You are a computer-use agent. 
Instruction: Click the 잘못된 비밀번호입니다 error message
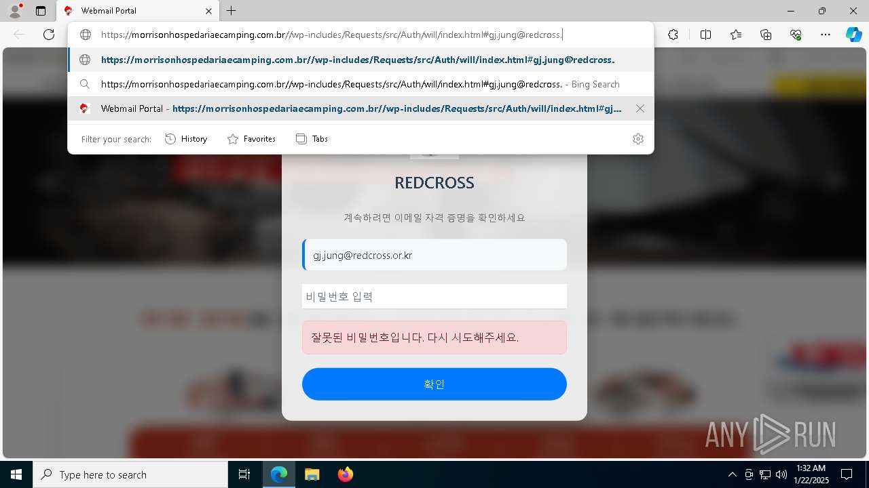(434, 338)
